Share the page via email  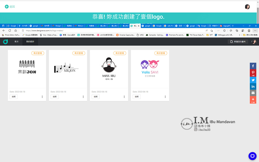click(253, 93)
